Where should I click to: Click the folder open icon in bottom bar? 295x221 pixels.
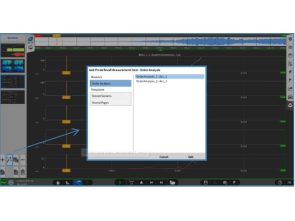point(172,182)
